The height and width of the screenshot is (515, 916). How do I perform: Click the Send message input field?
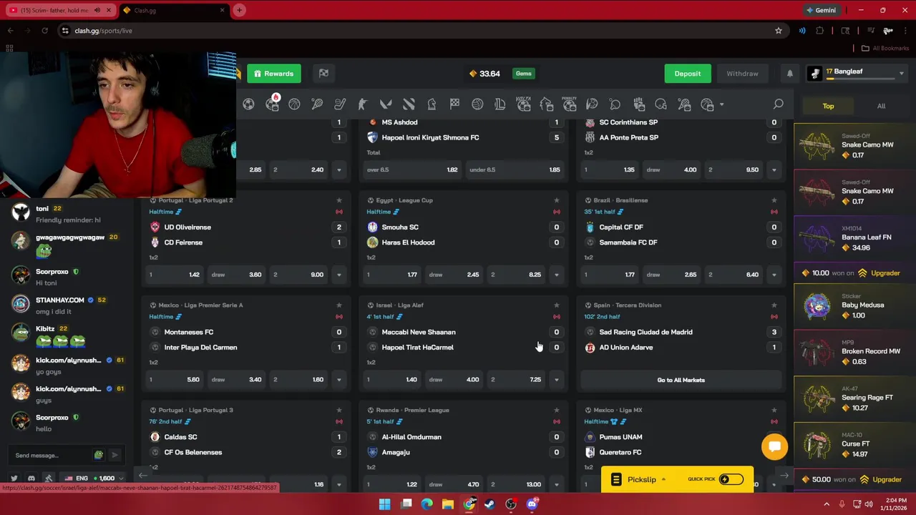[52, 455]
